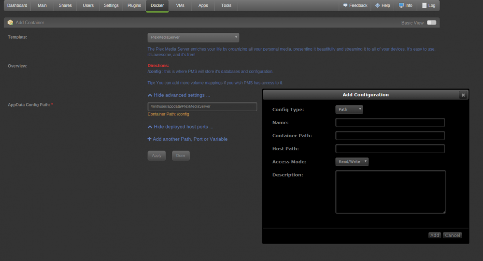Open the VMs tab

pos(180,5)
